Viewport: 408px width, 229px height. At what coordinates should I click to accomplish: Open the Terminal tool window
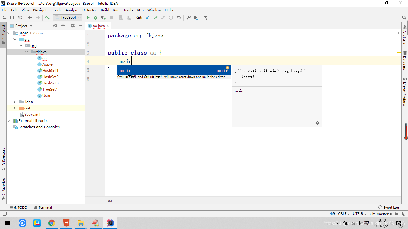pos(43,208)
